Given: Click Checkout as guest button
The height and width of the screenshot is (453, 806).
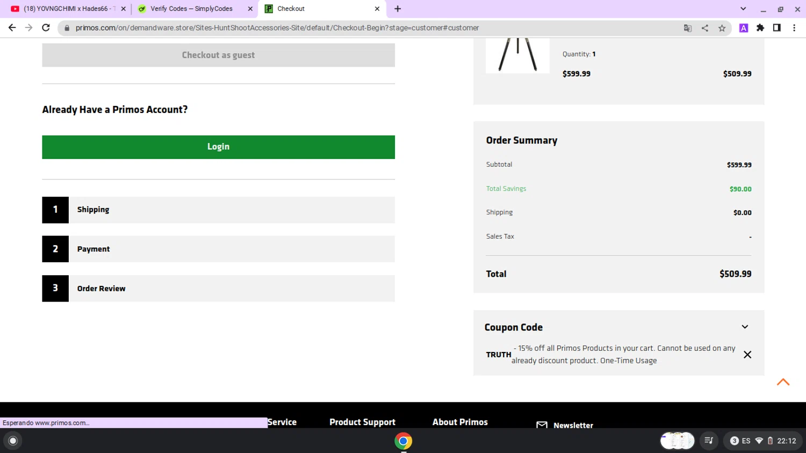Looking at the screenshot, I should click(218, 55).
